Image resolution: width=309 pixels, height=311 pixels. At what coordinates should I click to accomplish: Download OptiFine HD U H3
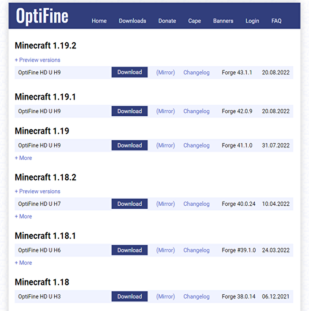point(130,296)
